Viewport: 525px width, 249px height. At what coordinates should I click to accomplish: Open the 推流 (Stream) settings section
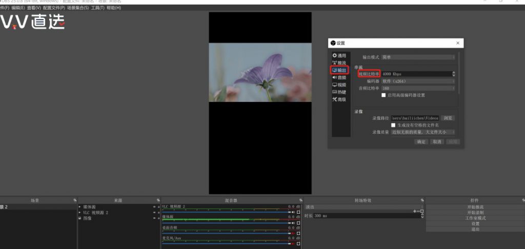339,63
